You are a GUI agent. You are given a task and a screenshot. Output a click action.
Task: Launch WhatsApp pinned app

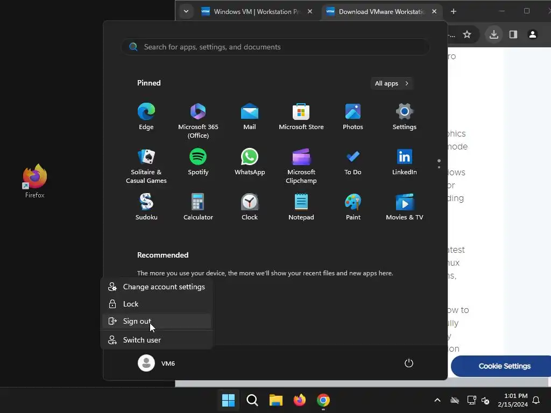250,162
